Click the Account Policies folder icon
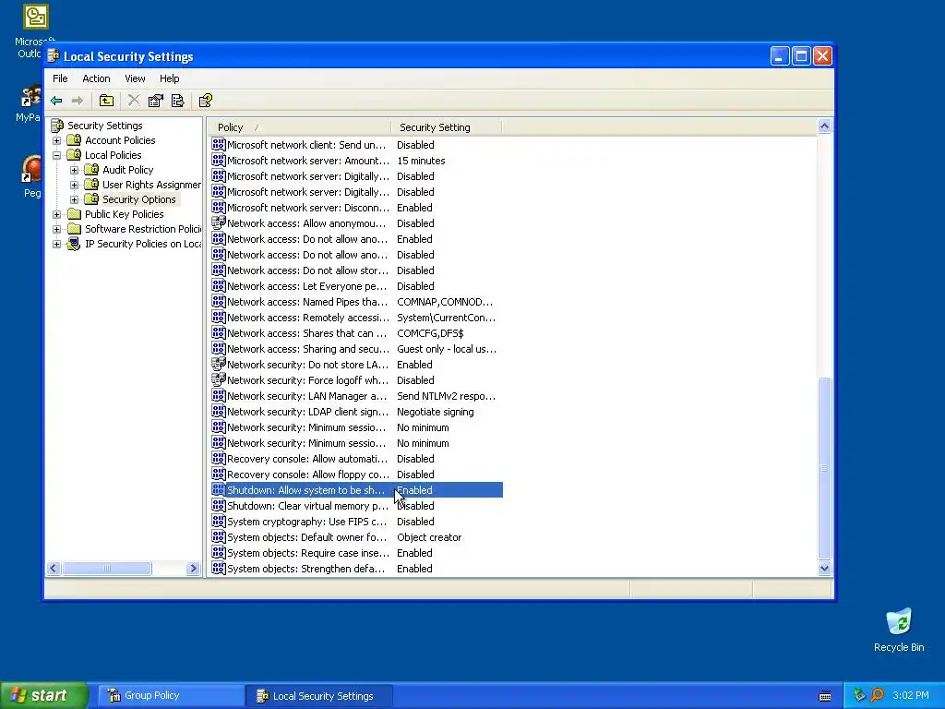945x709 pixels. coord(74,140)
